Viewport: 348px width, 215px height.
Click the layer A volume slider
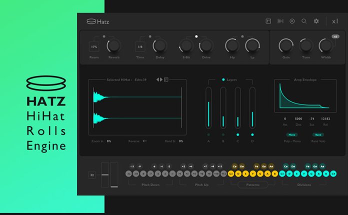pyautogui.click(x=208, y=108)
